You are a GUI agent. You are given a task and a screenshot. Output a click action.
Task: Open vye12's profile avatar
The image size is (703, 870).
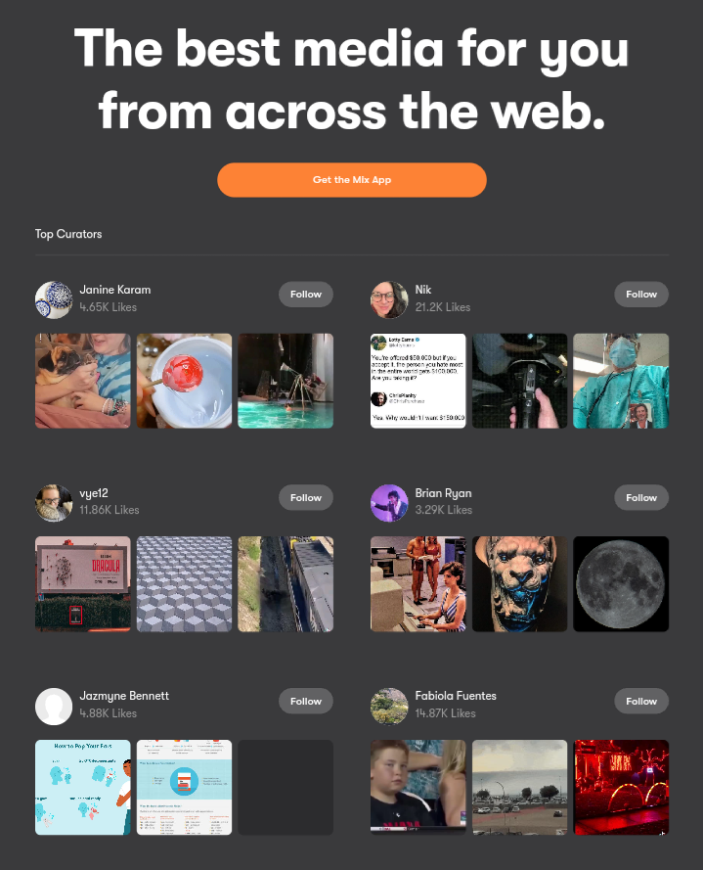[x=54, y=503]
